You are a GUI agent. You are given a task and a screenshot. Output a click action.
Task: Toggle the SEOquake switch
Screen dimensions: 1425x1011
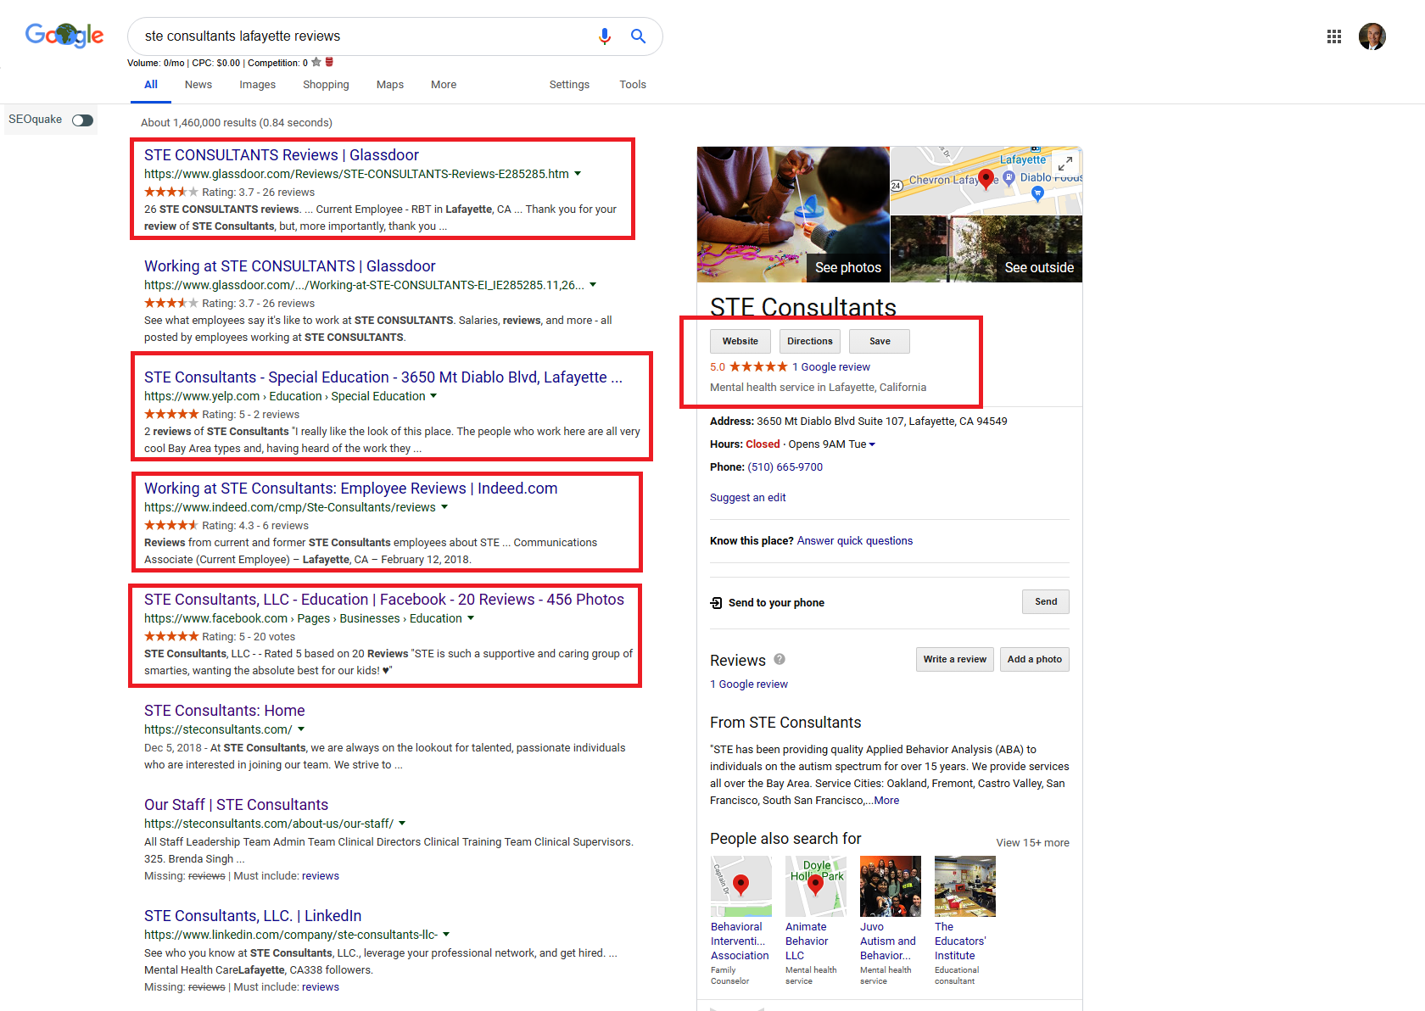click(82, 120)
